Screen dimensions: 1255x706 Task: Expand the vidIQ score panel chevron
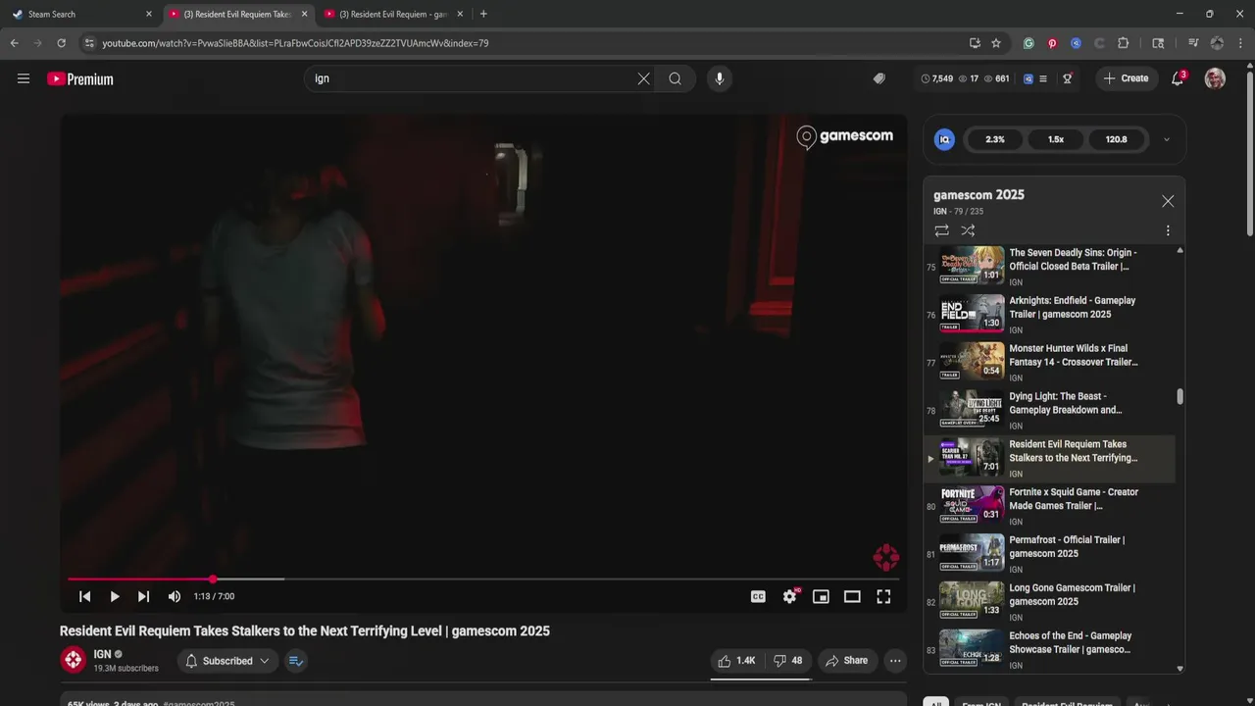click(1167, 139)
